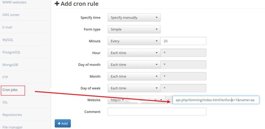
Task: Expand the Hour dropdown
Action: click(x=134, y=53)
